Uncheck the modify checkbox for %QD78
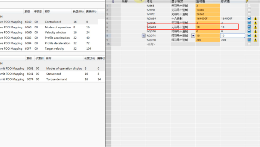 (249, 40)
